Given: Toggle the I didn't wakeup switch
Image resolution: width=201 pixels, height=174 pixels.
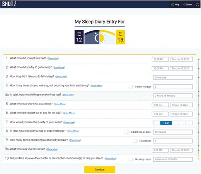Looking at the screenshot, I should pyautogui.click(x=131, y=87).
